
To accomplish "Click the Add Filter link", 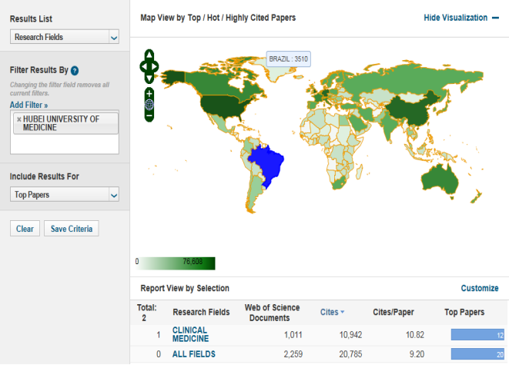I will [x=28, y=105].
